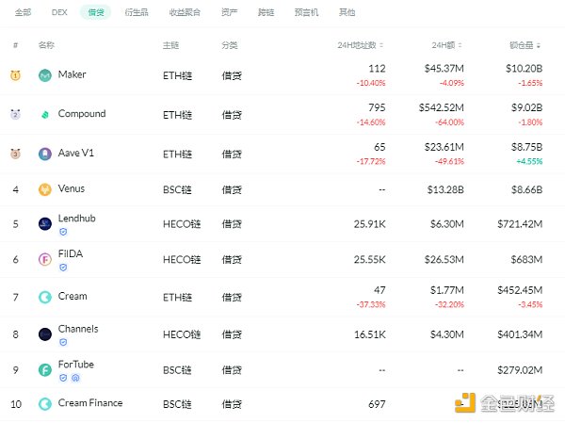Image resolution: width=565 pixels, height=423 pixels.
Task: Click the second round badge under ForTube
Action: point(75,378)
